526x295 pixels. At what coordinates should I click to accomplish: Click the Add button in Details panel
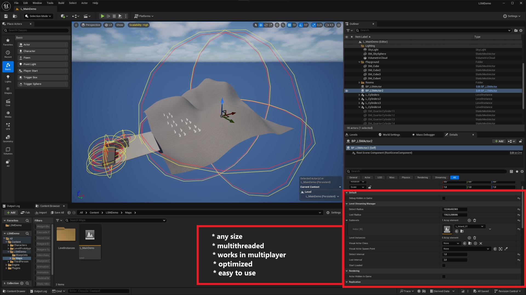coord(499,141)
